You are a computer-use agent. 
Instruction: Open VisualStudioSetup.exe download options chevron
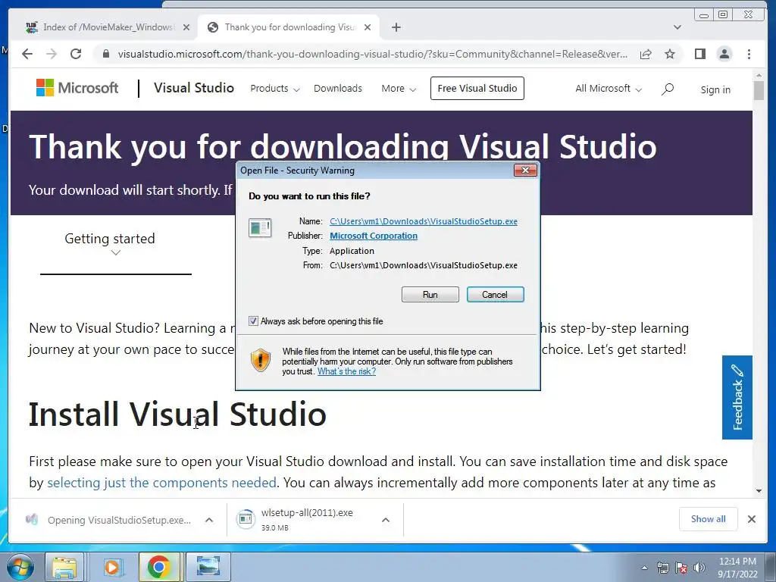click(209, 520)
